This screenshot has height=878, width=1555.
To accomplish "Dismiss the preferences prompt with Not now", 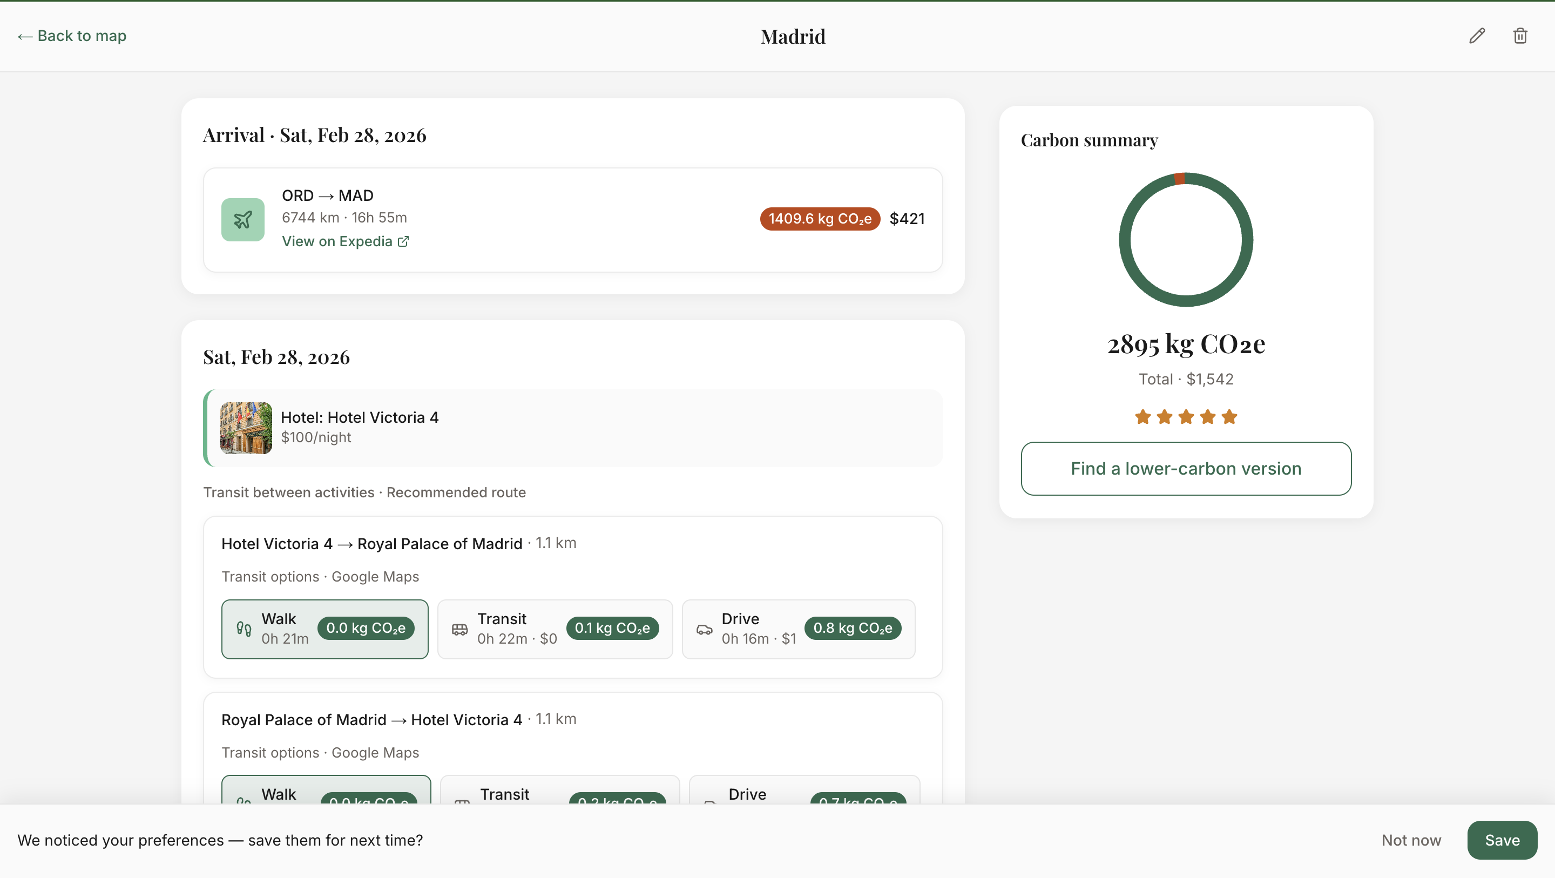I will pos(1411,840).
